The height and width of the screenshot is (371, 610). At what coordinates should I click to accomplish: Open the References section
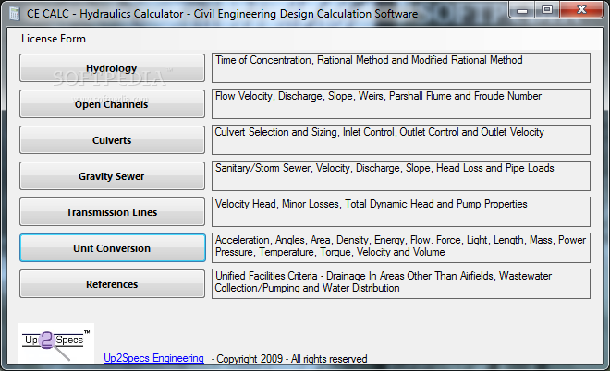(x=112, y=284)
